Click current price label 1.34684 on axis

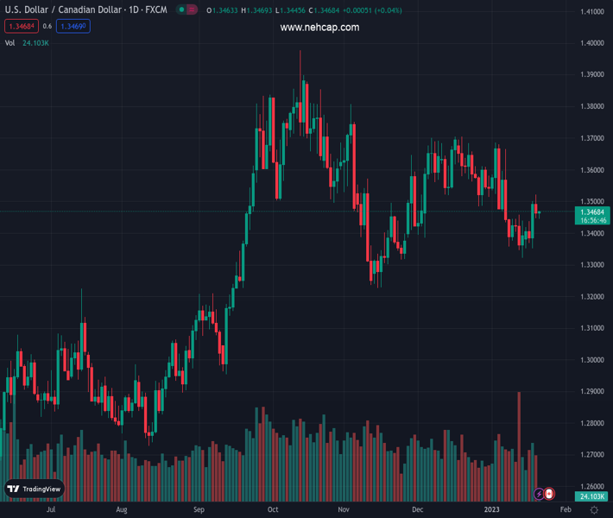point(591,212)
